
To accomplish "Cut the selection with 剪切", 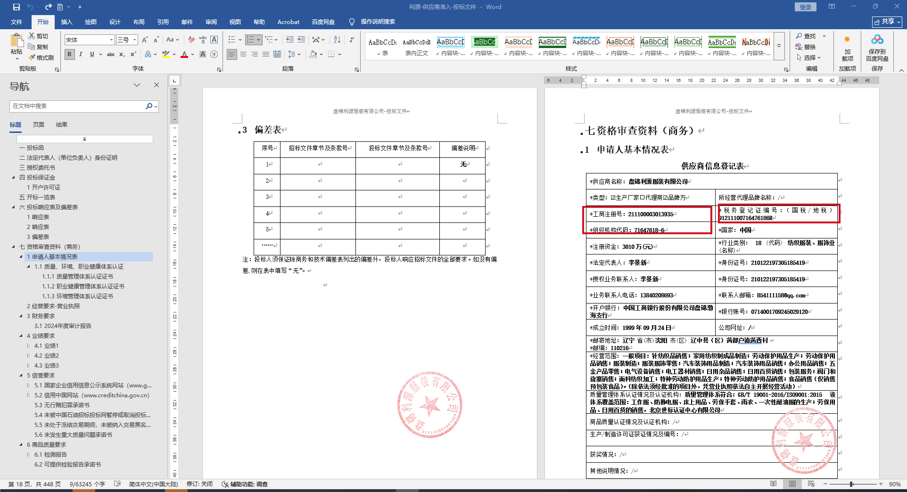I will click(x=38, y=36).
